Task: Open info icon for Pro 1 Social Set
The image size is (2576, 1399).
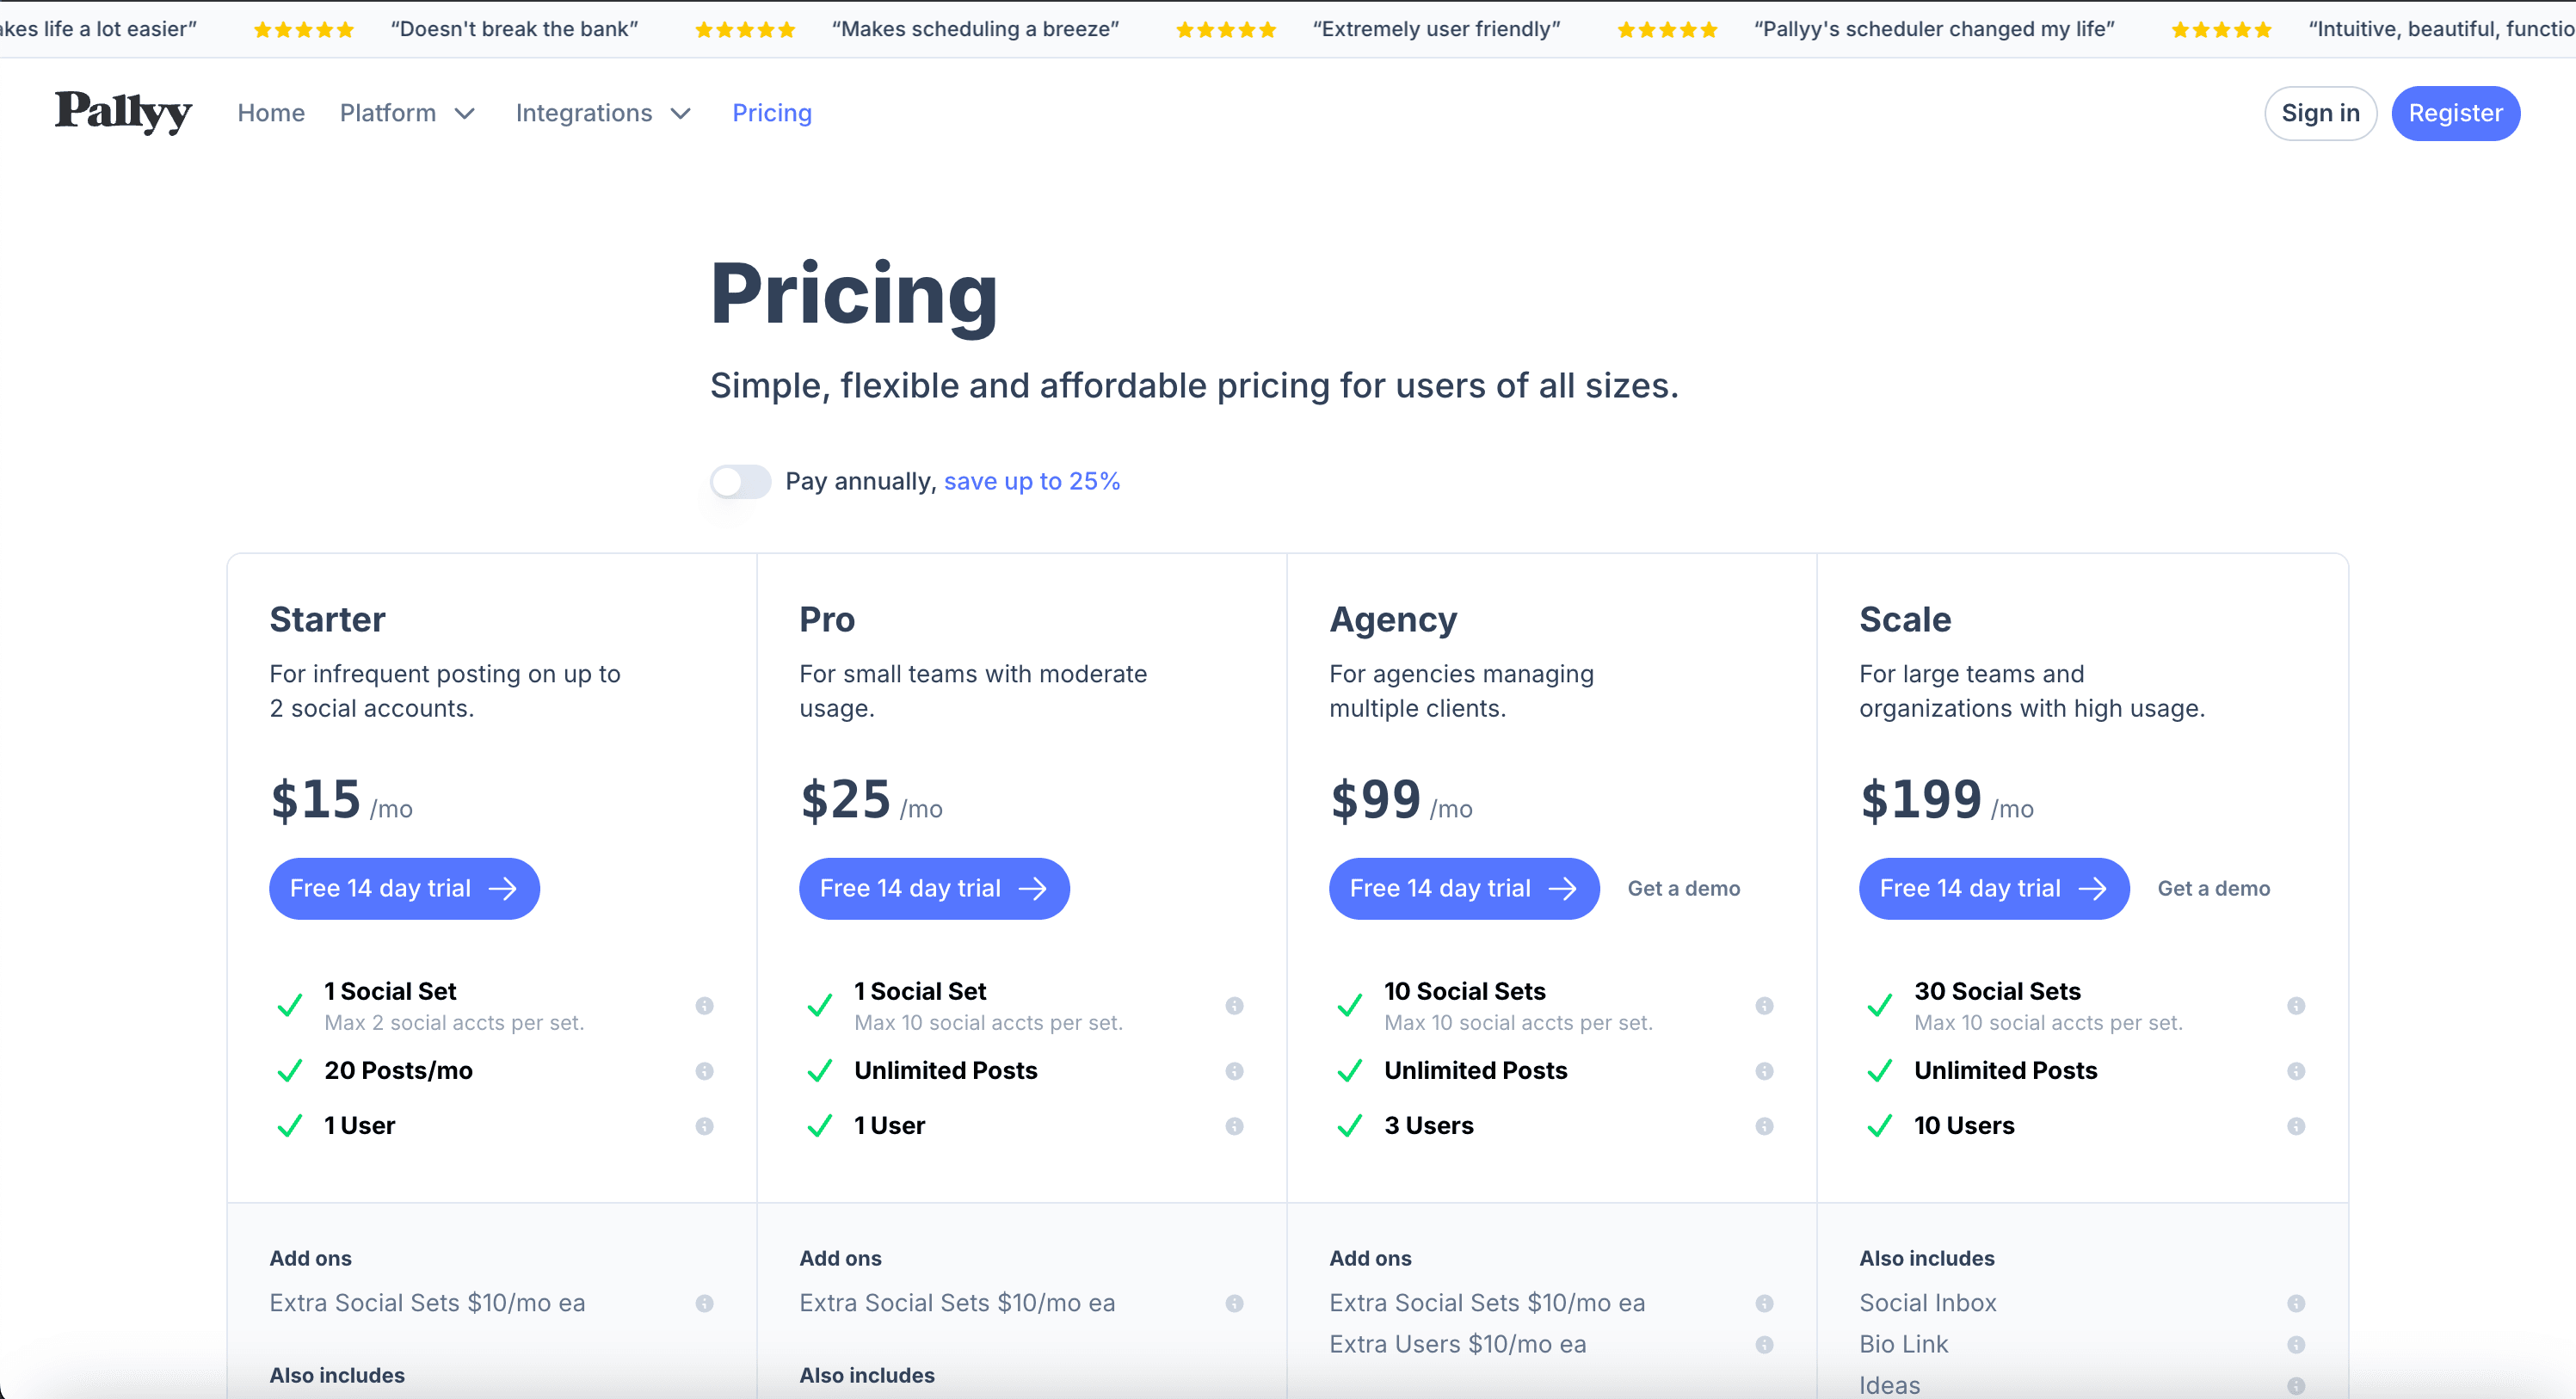Action: pyautogui.click(x=1235, y=1005)
